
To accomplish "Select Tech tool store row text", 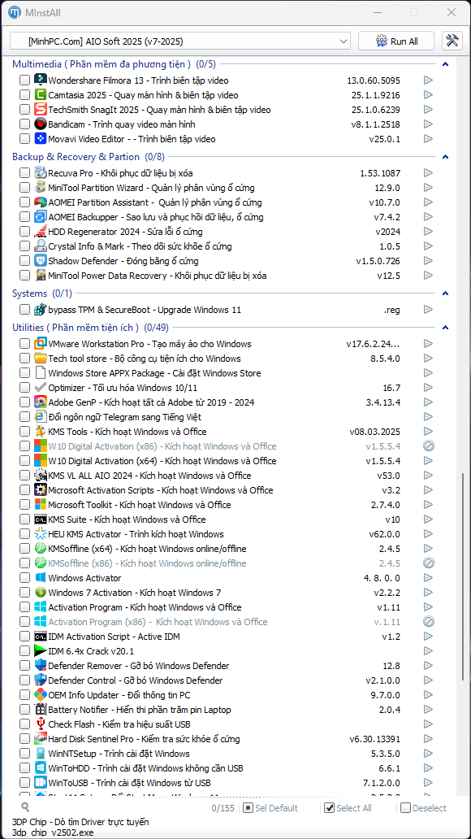I will tap(145, 358).
